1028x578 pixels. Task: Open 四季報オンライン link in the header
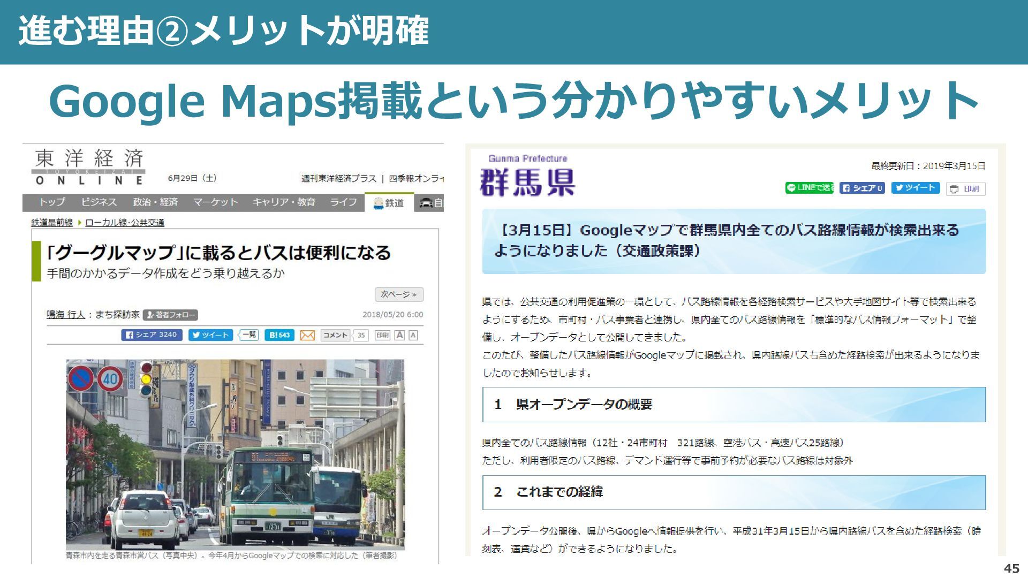pos(416,179)
